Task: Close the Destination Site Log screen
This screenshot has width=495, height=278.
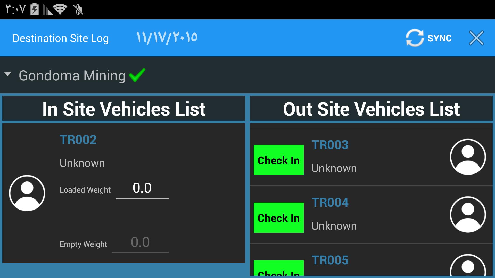Action: pyautogui.click(x=476, y=38)
